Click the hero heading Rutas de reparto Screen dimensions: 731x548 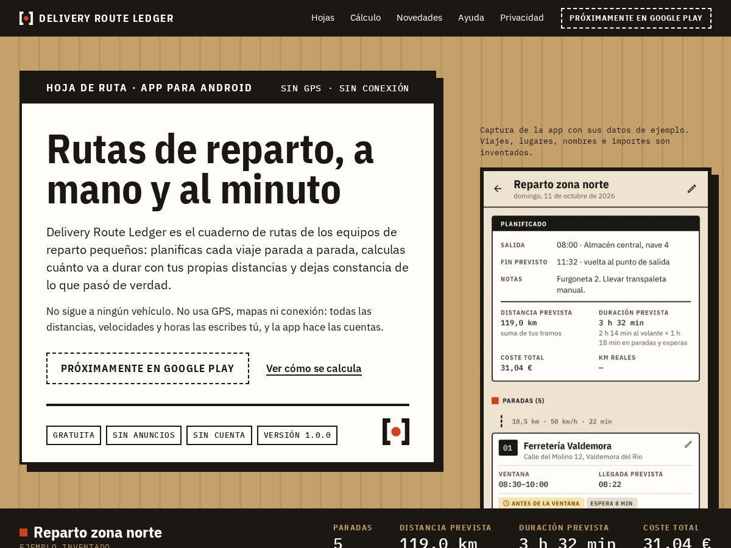210,169
